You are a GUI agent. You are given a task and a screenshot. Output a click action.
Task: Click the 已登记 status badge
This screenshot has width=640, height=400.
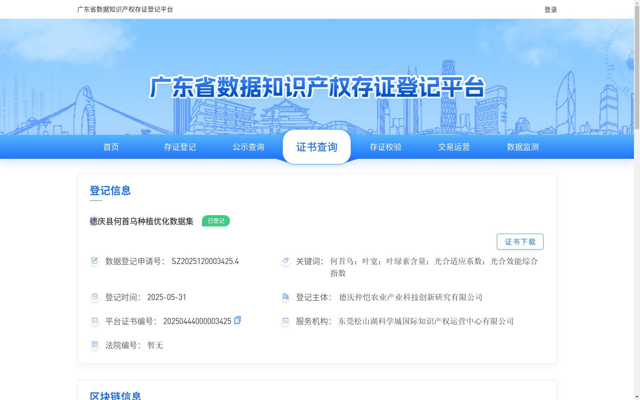pos(216,221)
